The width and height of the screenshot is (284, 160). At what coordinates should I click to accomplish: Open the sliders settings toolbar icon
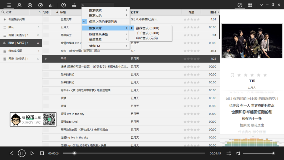[74, 5]
